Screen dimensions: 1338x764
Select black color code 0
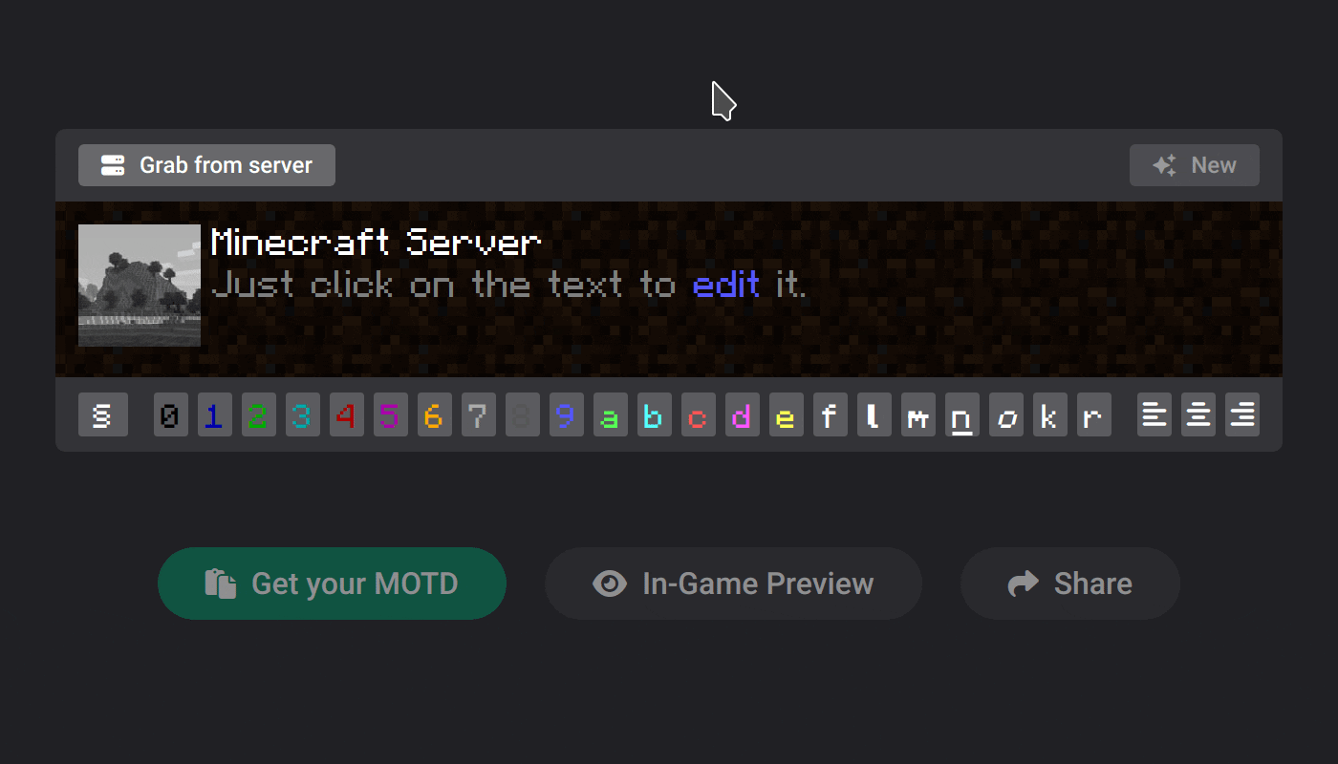point(170,415)
